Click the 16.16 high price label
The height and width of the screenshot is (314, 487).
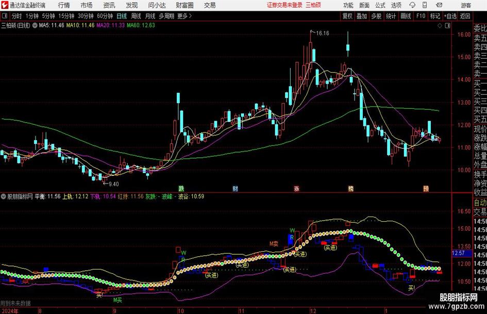pos(323,34)
